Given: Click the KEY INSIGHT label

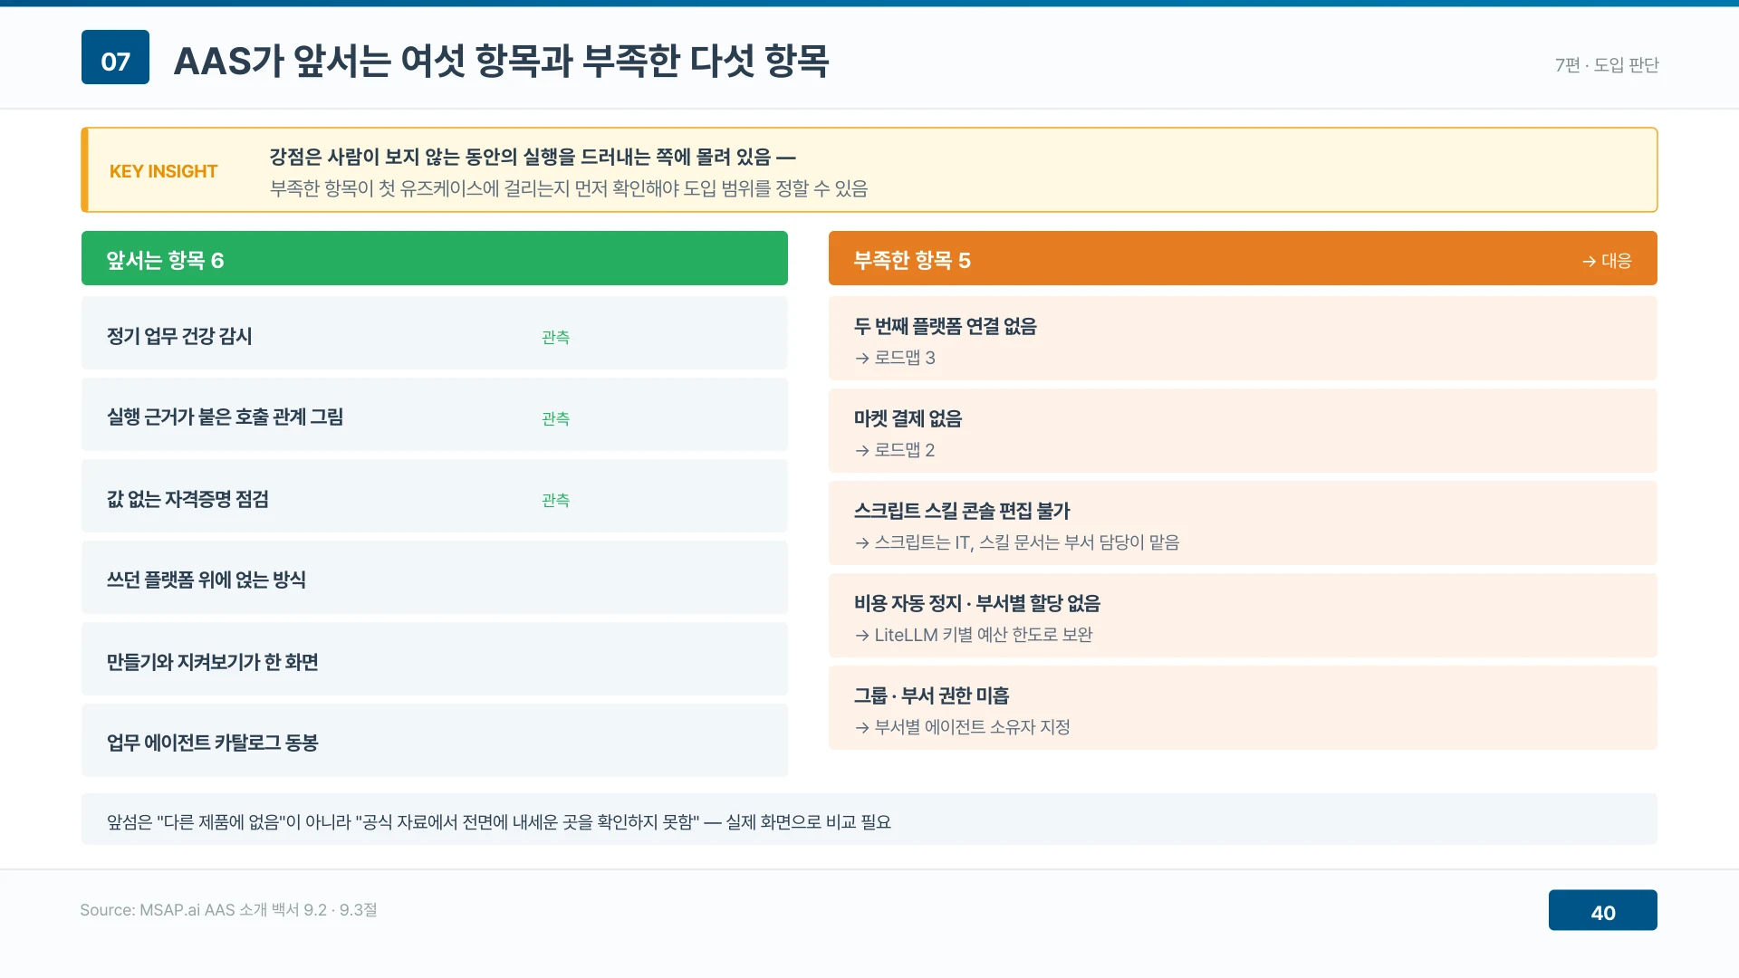Looking at the screenshot, I should tap(163, 171).
